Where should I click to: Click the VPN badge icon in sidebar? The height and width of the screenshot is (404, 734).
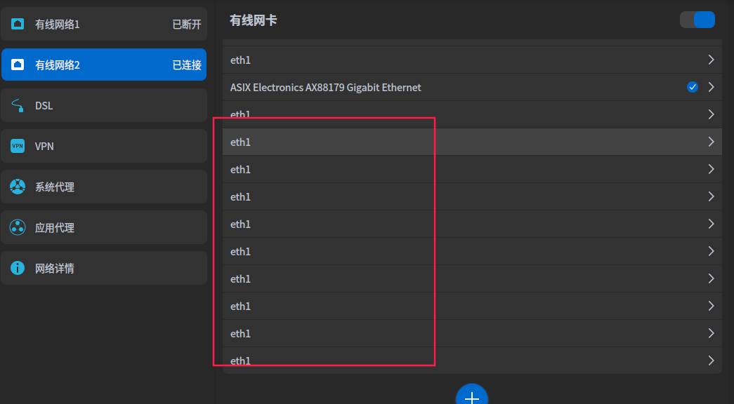[x=17, y=146]
